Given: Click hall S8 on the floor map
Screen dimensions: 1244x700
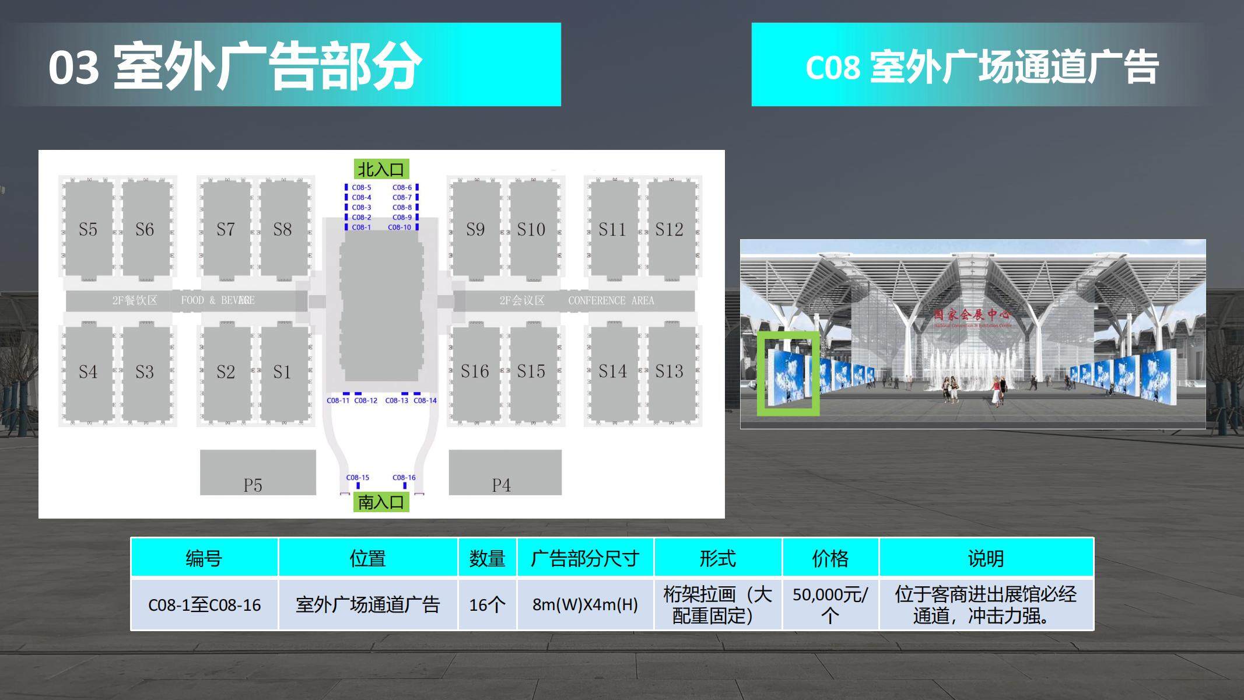Looking at the screenshot, I should point(283,228).
